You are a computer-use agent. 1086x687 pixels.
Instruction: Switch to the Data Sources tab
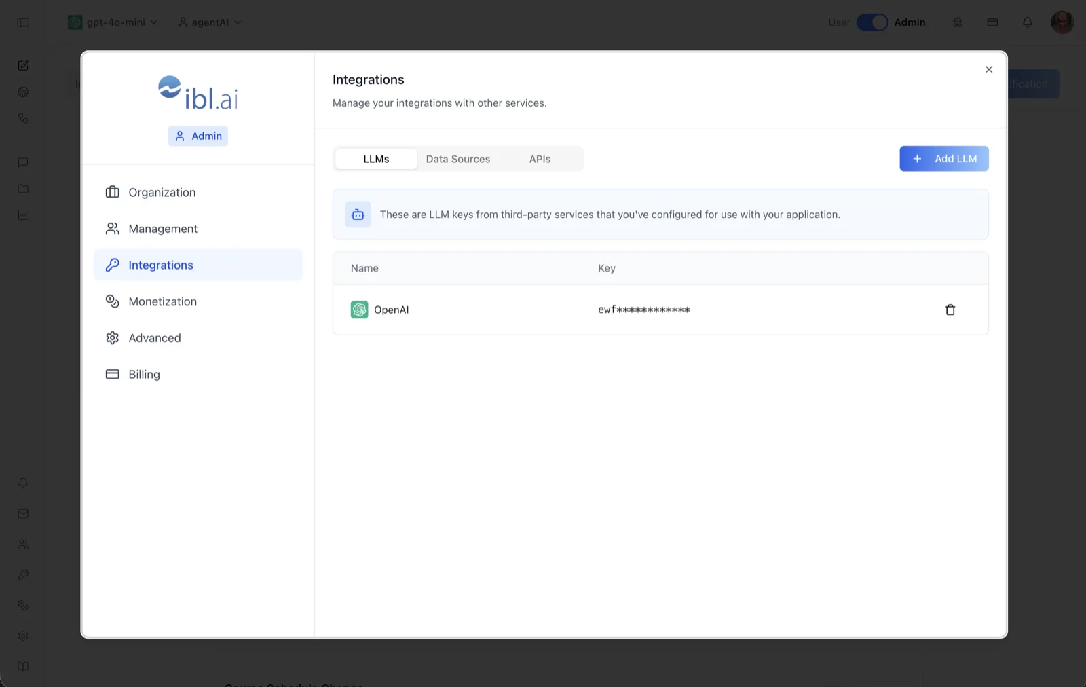click(458, 159)
